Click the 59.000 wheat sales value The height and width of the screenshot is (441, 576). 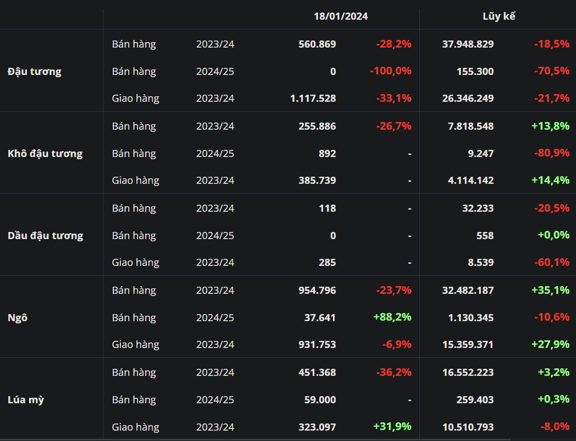point(320,400)
